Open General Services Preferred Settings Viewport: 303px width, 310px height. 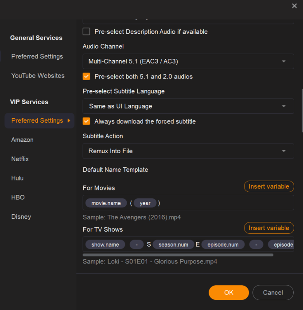tap(37, 56)
